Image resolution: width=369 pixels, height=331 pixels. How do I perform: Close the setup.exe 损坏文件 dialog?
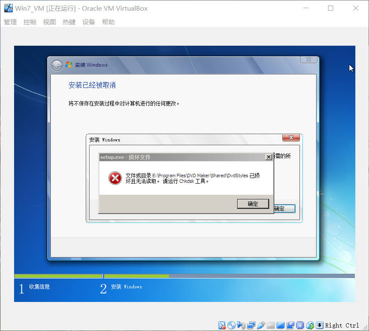click(268, 157)
